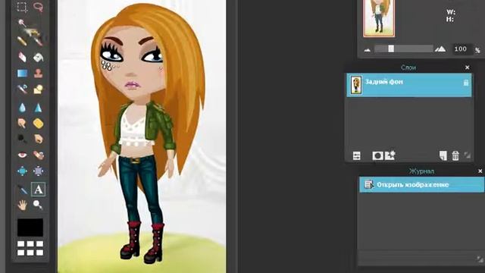Select the Paint Bucket tool
The width and height of the screenshot is (485, 273).
point(38,58)
